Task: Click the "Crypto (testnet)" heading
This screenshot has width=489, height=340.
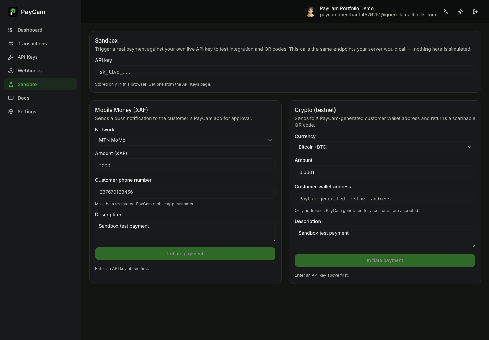Action: pos(315,110)
